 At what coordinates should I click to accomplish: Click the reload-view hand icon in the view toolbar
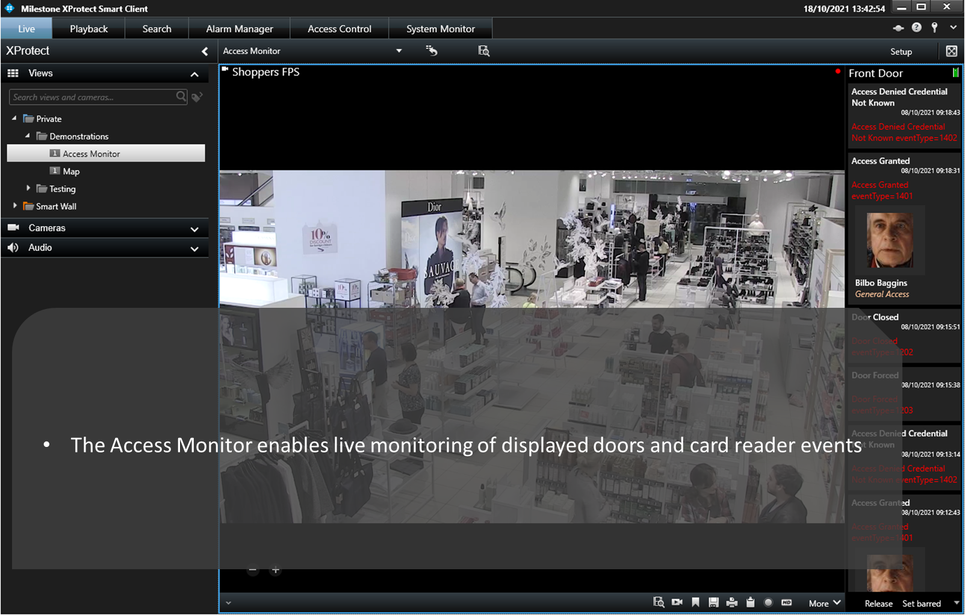point(431,51)
